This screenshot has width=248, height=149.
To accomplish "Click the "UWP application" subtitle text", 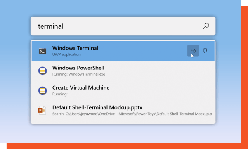I will coord(66,54).
